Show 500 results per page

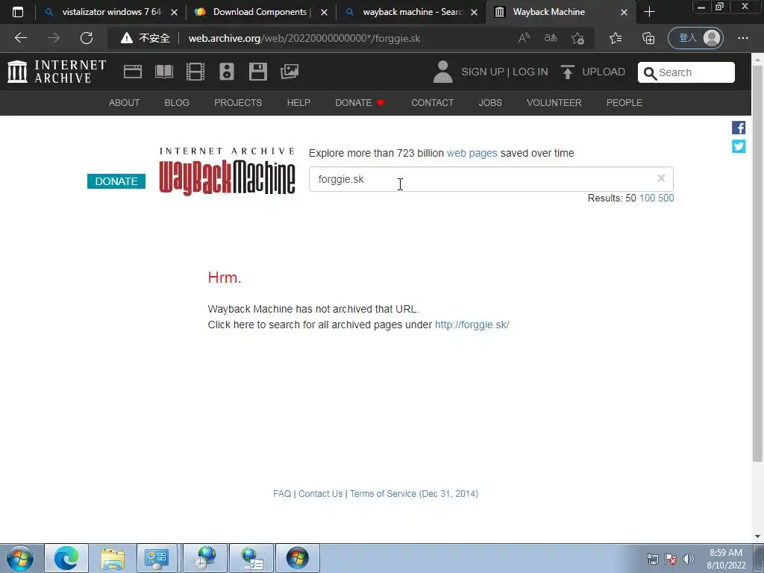(x=666, y=198)
